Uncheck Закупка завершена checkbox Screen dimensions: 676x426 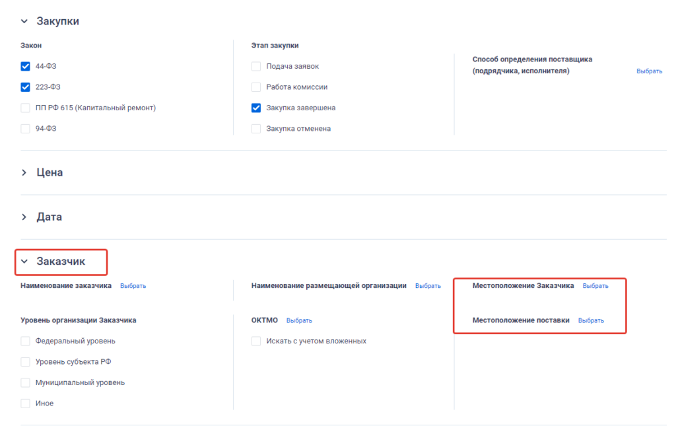[256, 108]
